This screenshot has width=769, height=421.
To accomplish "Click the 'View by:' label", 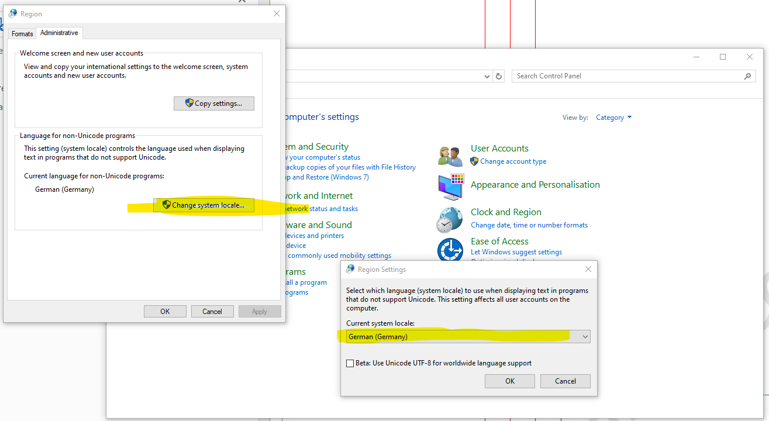I will 575,118.
